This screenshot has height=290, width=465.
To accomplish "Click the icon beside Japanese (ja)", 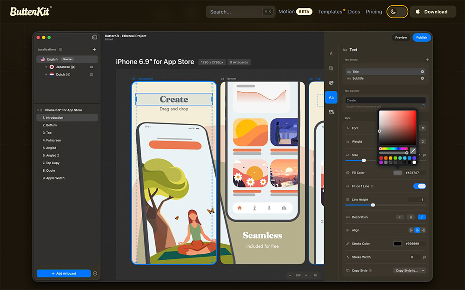I will tap(91, 67).
